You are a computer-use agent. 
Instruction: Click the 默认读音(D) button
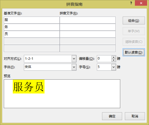(134, 52)
